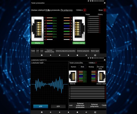Click red X status icon next to Ekran
Image resolution: width=137 pixels, height=114 pixels.
(x=105, y=10)
